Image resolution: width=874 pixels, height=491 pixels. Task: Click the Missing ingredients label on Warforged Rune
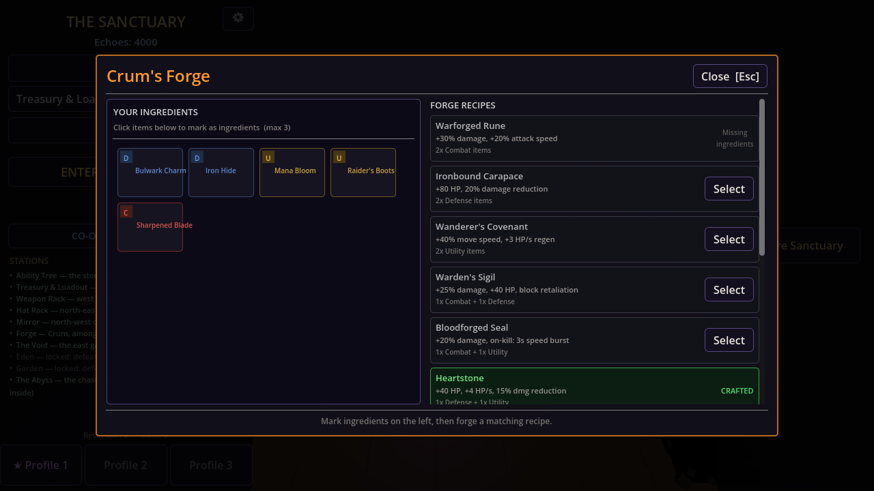tap(735, 138)
